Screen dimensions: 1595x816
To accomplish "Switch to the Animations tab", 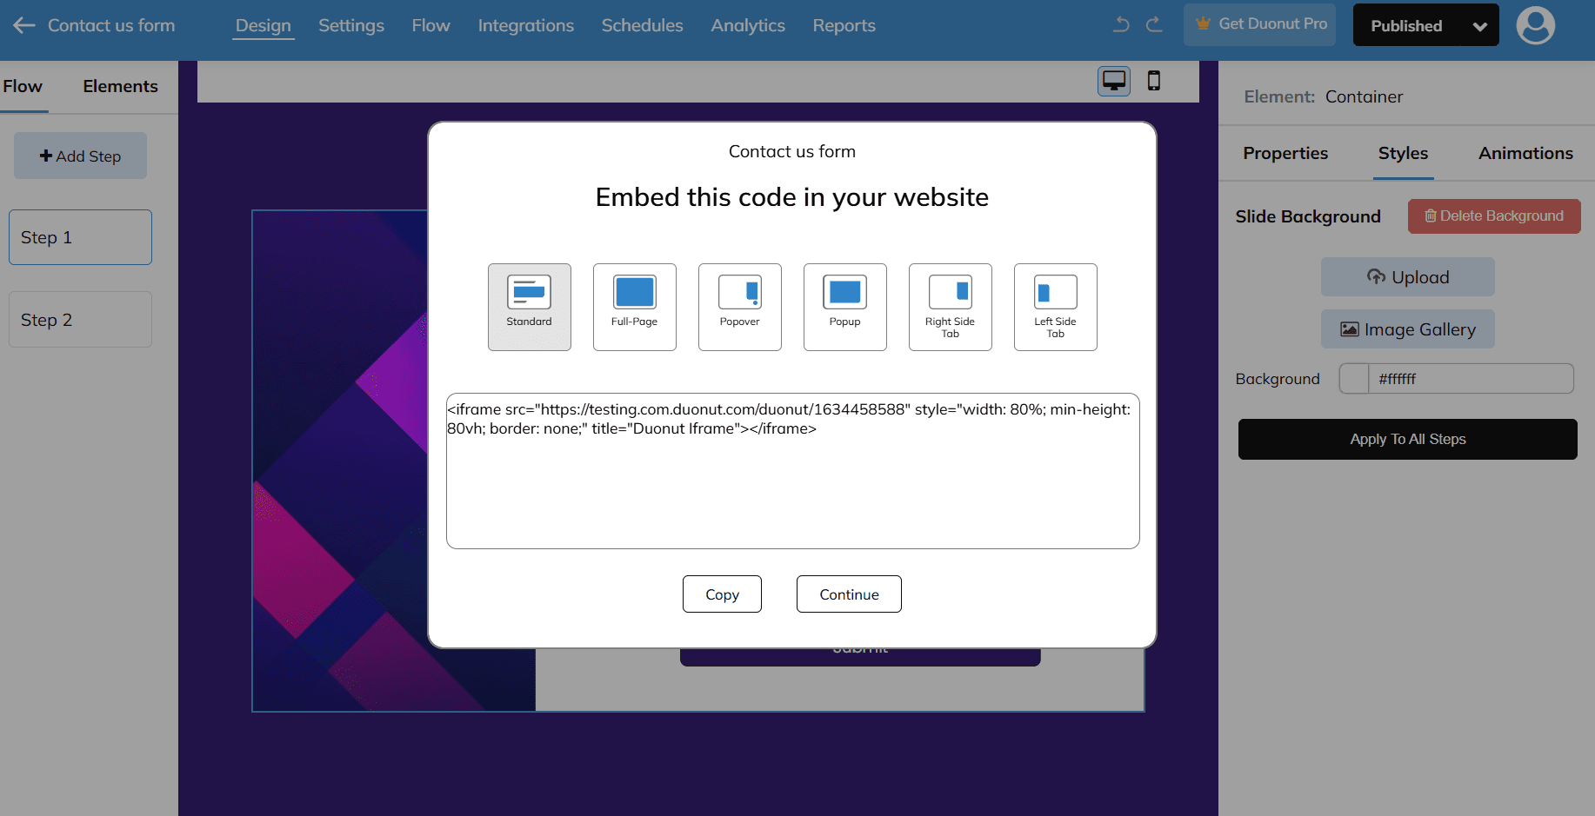I will click(1525, 153).
